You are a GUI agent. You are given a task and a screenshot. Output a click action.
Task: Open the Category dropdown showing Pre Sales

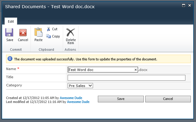coord(80,86)
